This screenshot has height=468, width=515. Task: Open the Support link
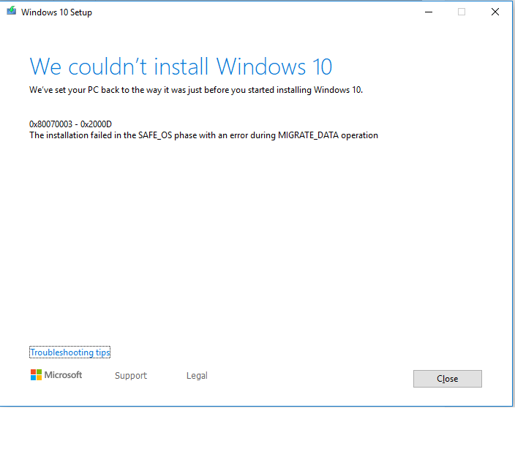click(131, 375)
